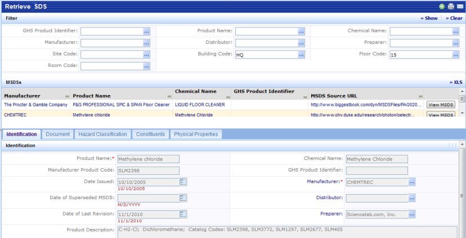Export the MSDSs grid via XLS link
The image size is (466, 238).
[x=456, y=82]
